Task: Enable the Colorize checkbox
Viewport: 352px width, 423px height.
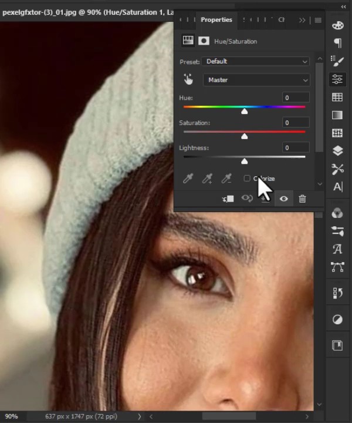Action: (x=247, y=179)
